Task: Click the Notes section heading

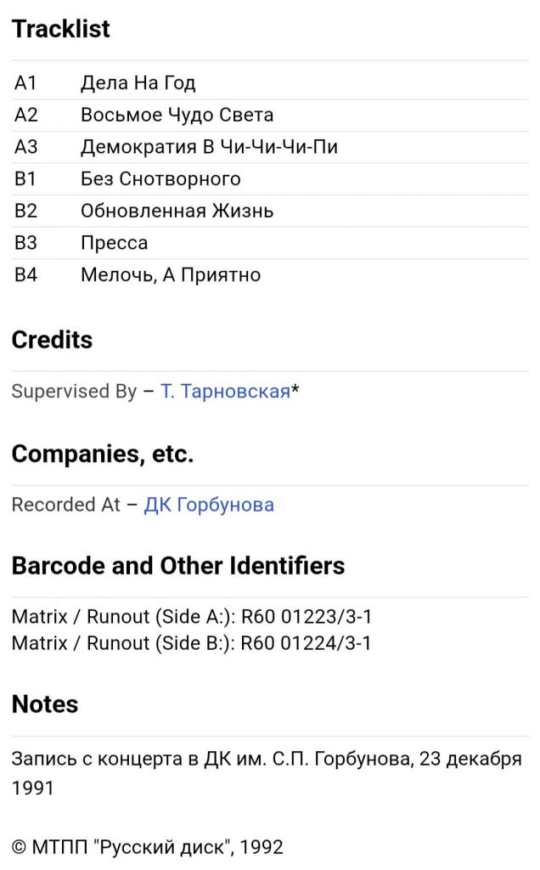Action: click(45, 704)
